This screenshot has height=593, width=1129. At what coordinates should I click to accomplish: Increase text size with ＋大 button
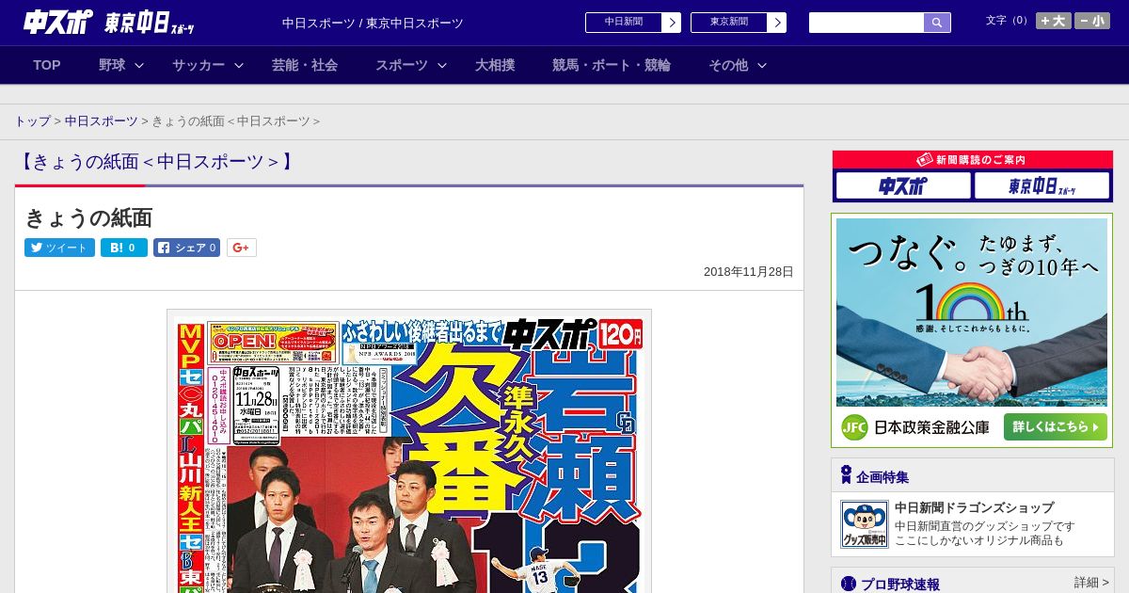(1053, 21)
